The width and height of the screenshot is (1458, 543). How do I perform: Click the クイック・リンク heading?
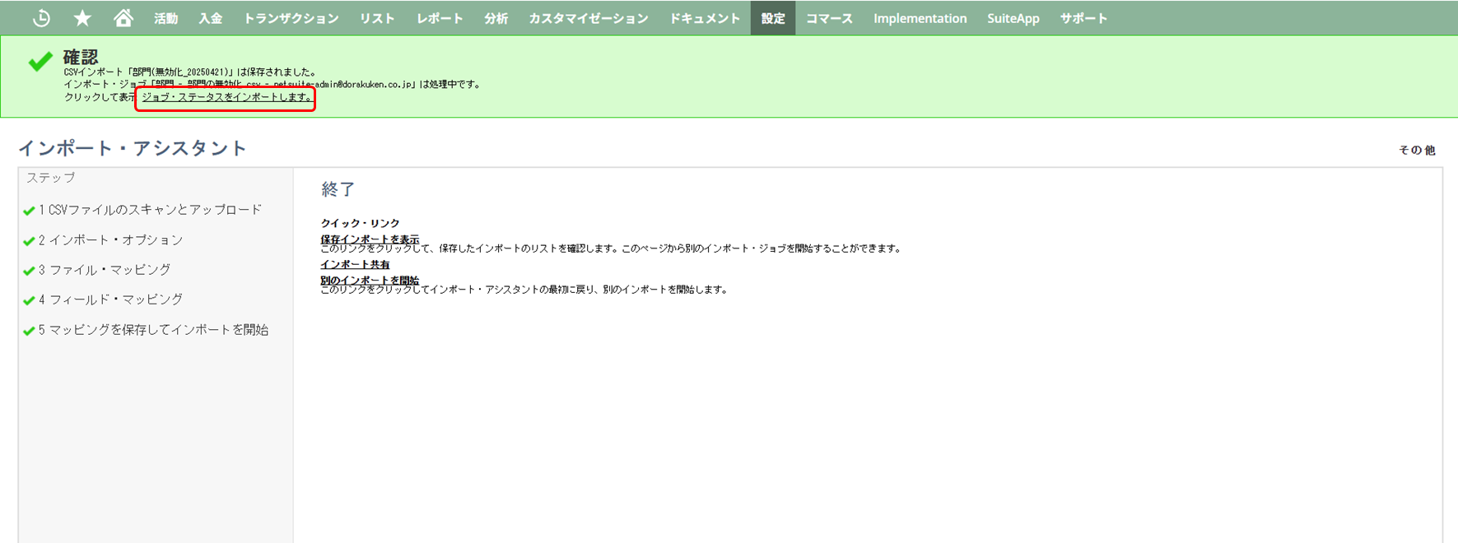click(x=360, y=223)
